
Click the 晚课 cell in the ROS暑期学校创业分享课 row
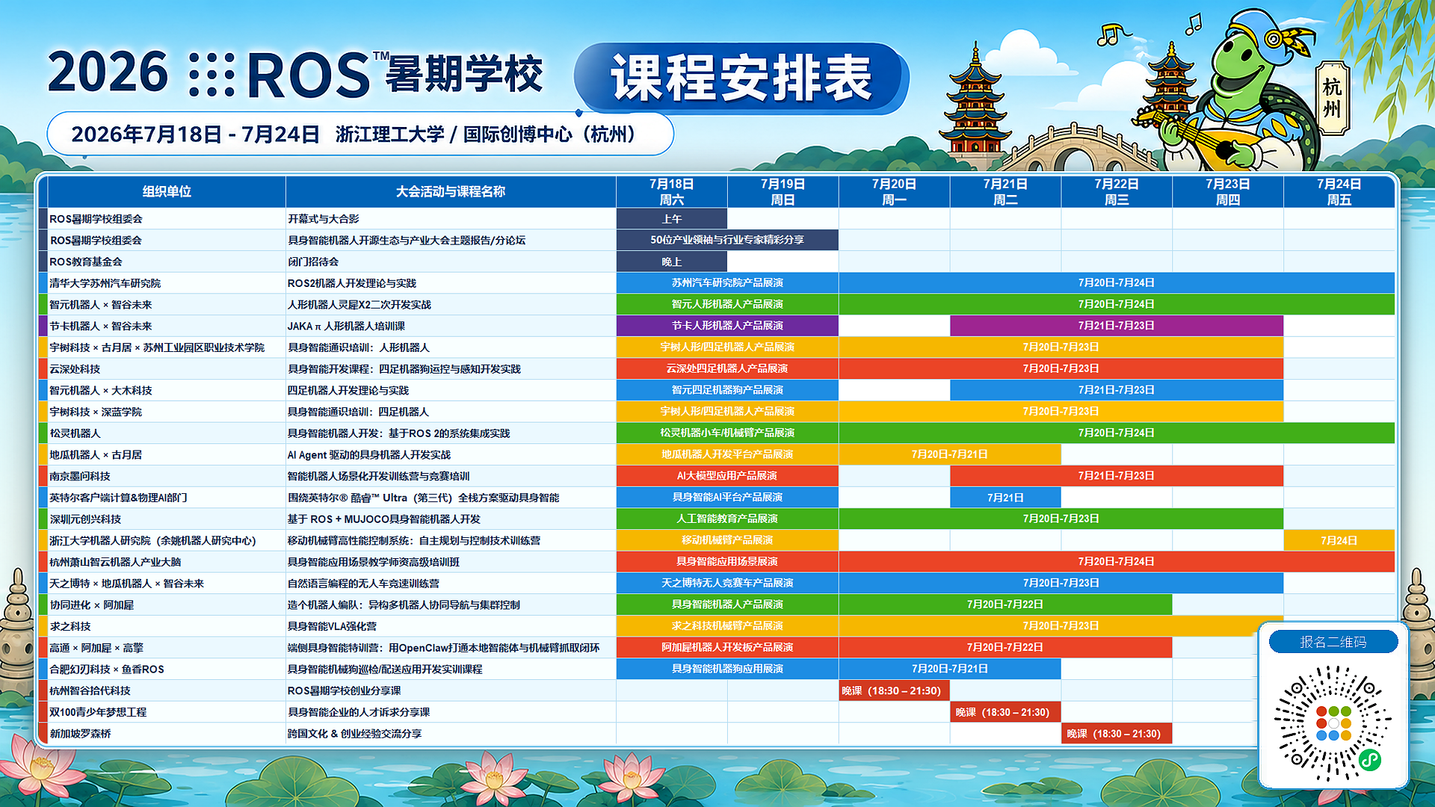point(894,690)
